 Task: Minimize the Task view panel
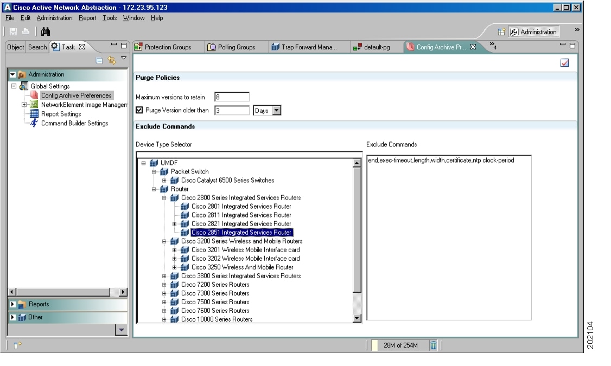point(114,45)
